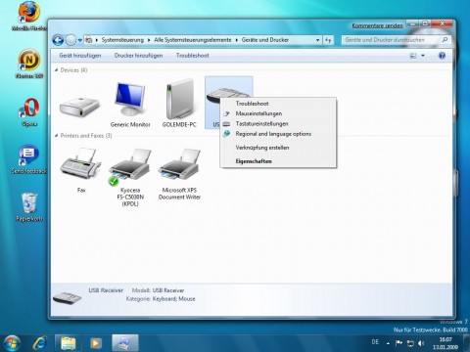This screenshot has height=352, width=470.
Task: Open Windows Media Player from taskbar
Action: click(x=96, y=343)
